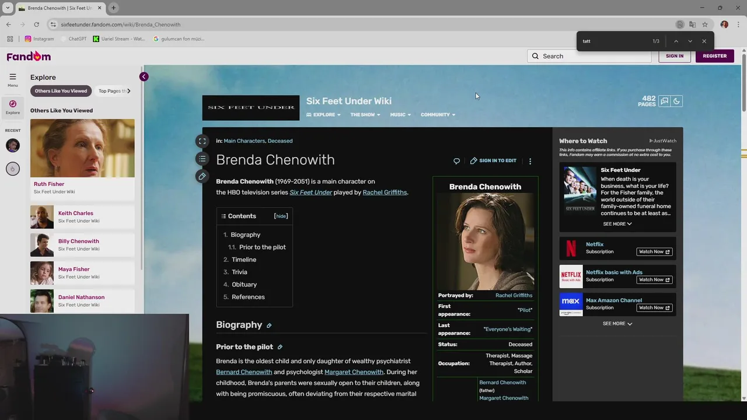Bookmark this page with star icon
The width and height of the screenshot is (747, 420).
(705, 24)
